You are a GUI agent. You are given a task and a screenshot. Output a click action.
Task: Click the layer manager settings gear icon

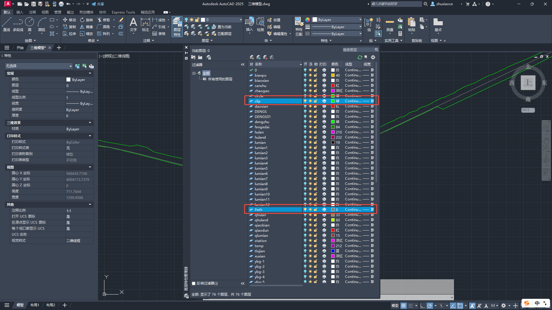[x=373, y=57]
